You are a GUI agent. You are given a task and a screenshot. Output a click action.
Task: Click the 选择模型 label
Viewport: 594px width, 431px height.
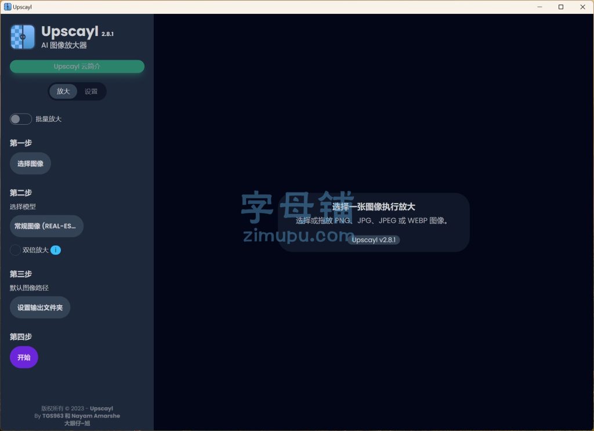[x=23, y=207]
